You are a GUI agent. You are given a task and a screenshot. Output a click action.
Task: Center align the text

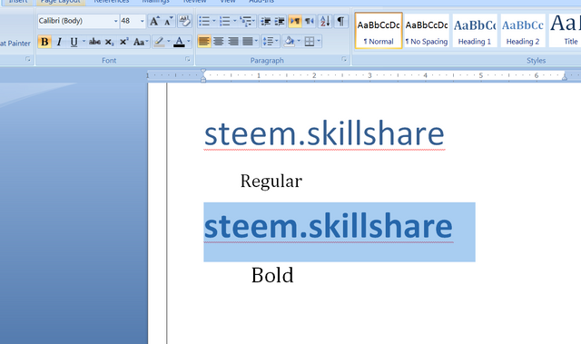[219, 41]
